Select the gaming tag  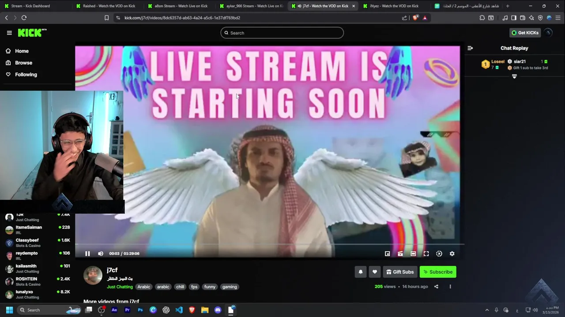pos(230,287)
